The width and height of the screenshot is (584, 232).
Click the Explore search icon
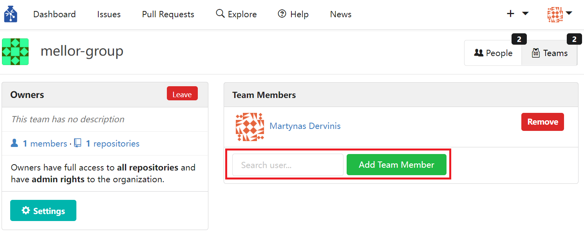(x=220, y=14)
